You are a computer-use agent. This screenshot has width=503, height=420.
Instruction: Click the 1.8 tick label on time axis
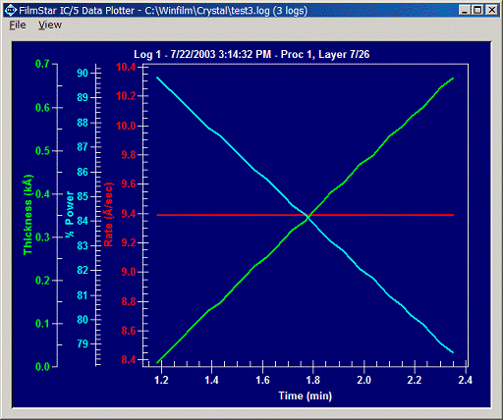click(x=313, y=380)
